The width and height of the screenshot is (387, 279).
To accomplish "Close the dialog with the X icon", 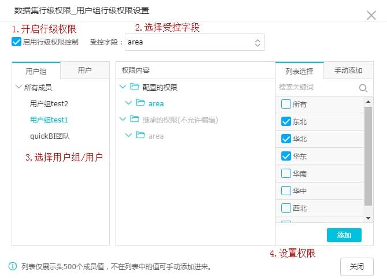I will click(x=371, y=16).
